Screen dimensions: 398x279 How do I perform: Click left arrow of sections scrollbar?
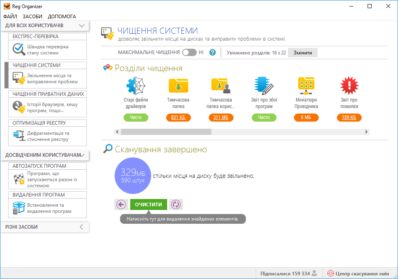(117, 132)
